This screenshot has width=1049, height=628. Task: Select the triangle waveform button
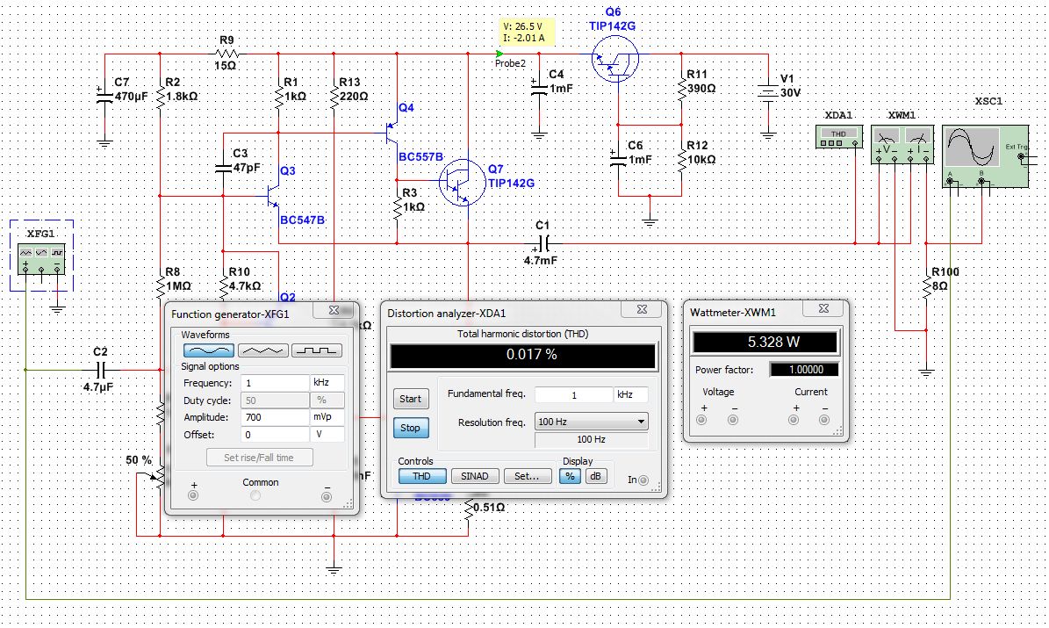(x=263, y=350)
